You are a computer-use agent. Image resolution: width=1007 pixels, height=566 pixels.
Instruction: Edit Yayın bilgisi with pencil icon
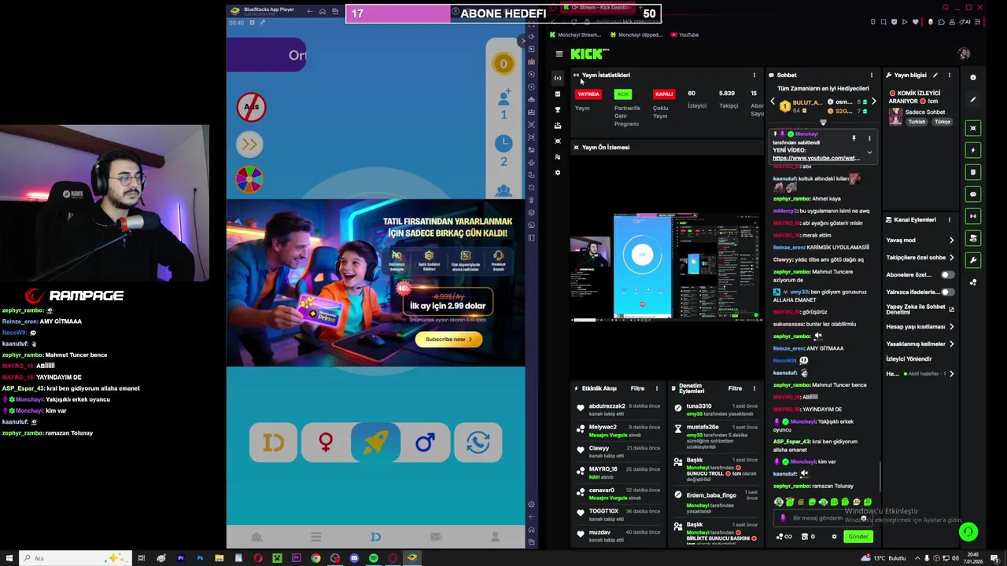point(935,75)
